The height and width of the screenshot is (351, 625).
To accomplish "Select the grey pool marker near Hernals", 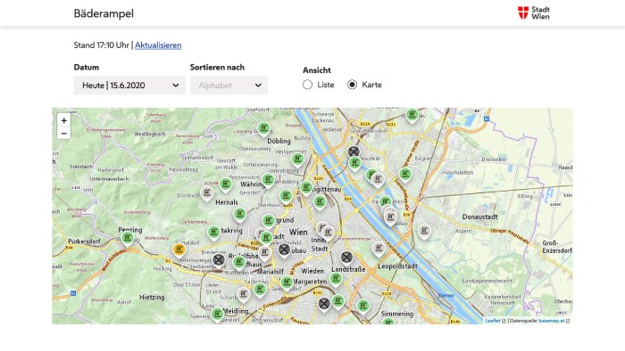I will (x=206, y=193).
